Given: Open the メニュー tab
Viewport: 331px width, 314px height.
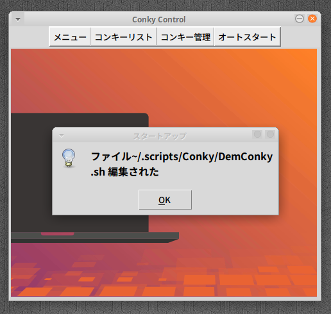Looking at the screenshot, I should tap(70, 37).
